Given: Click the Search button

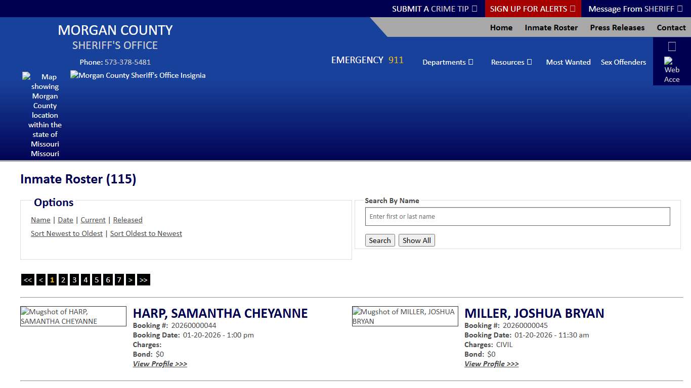Looking at the screenshot, I should [x=380, y=240].
